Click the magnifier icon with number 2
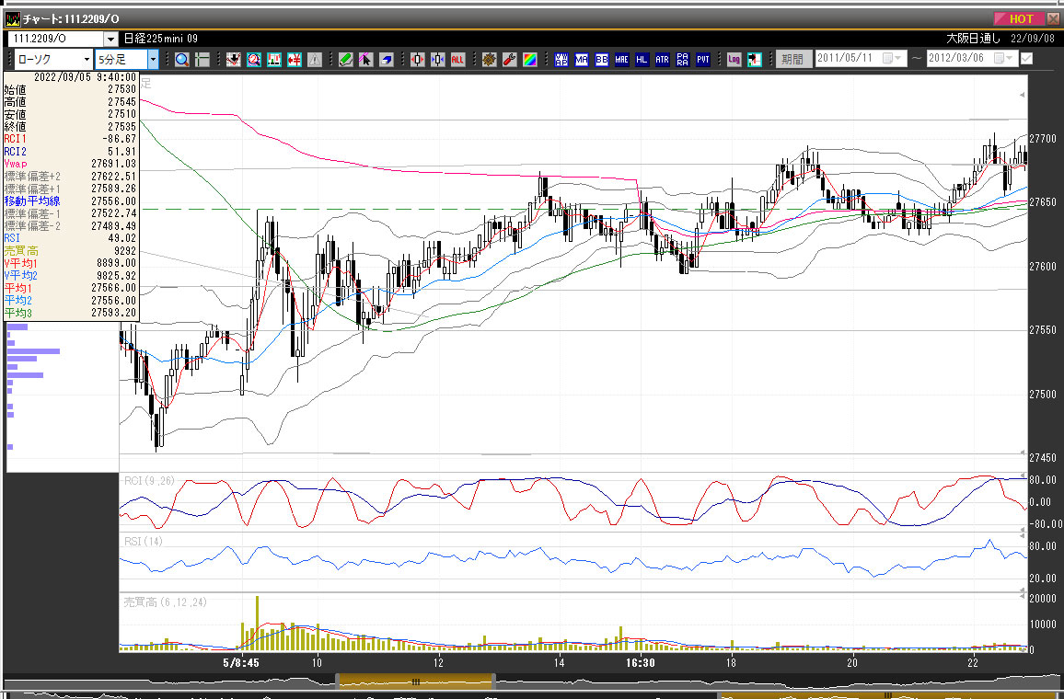Screen dimensions: 1064x699 [x=254, y=60]
